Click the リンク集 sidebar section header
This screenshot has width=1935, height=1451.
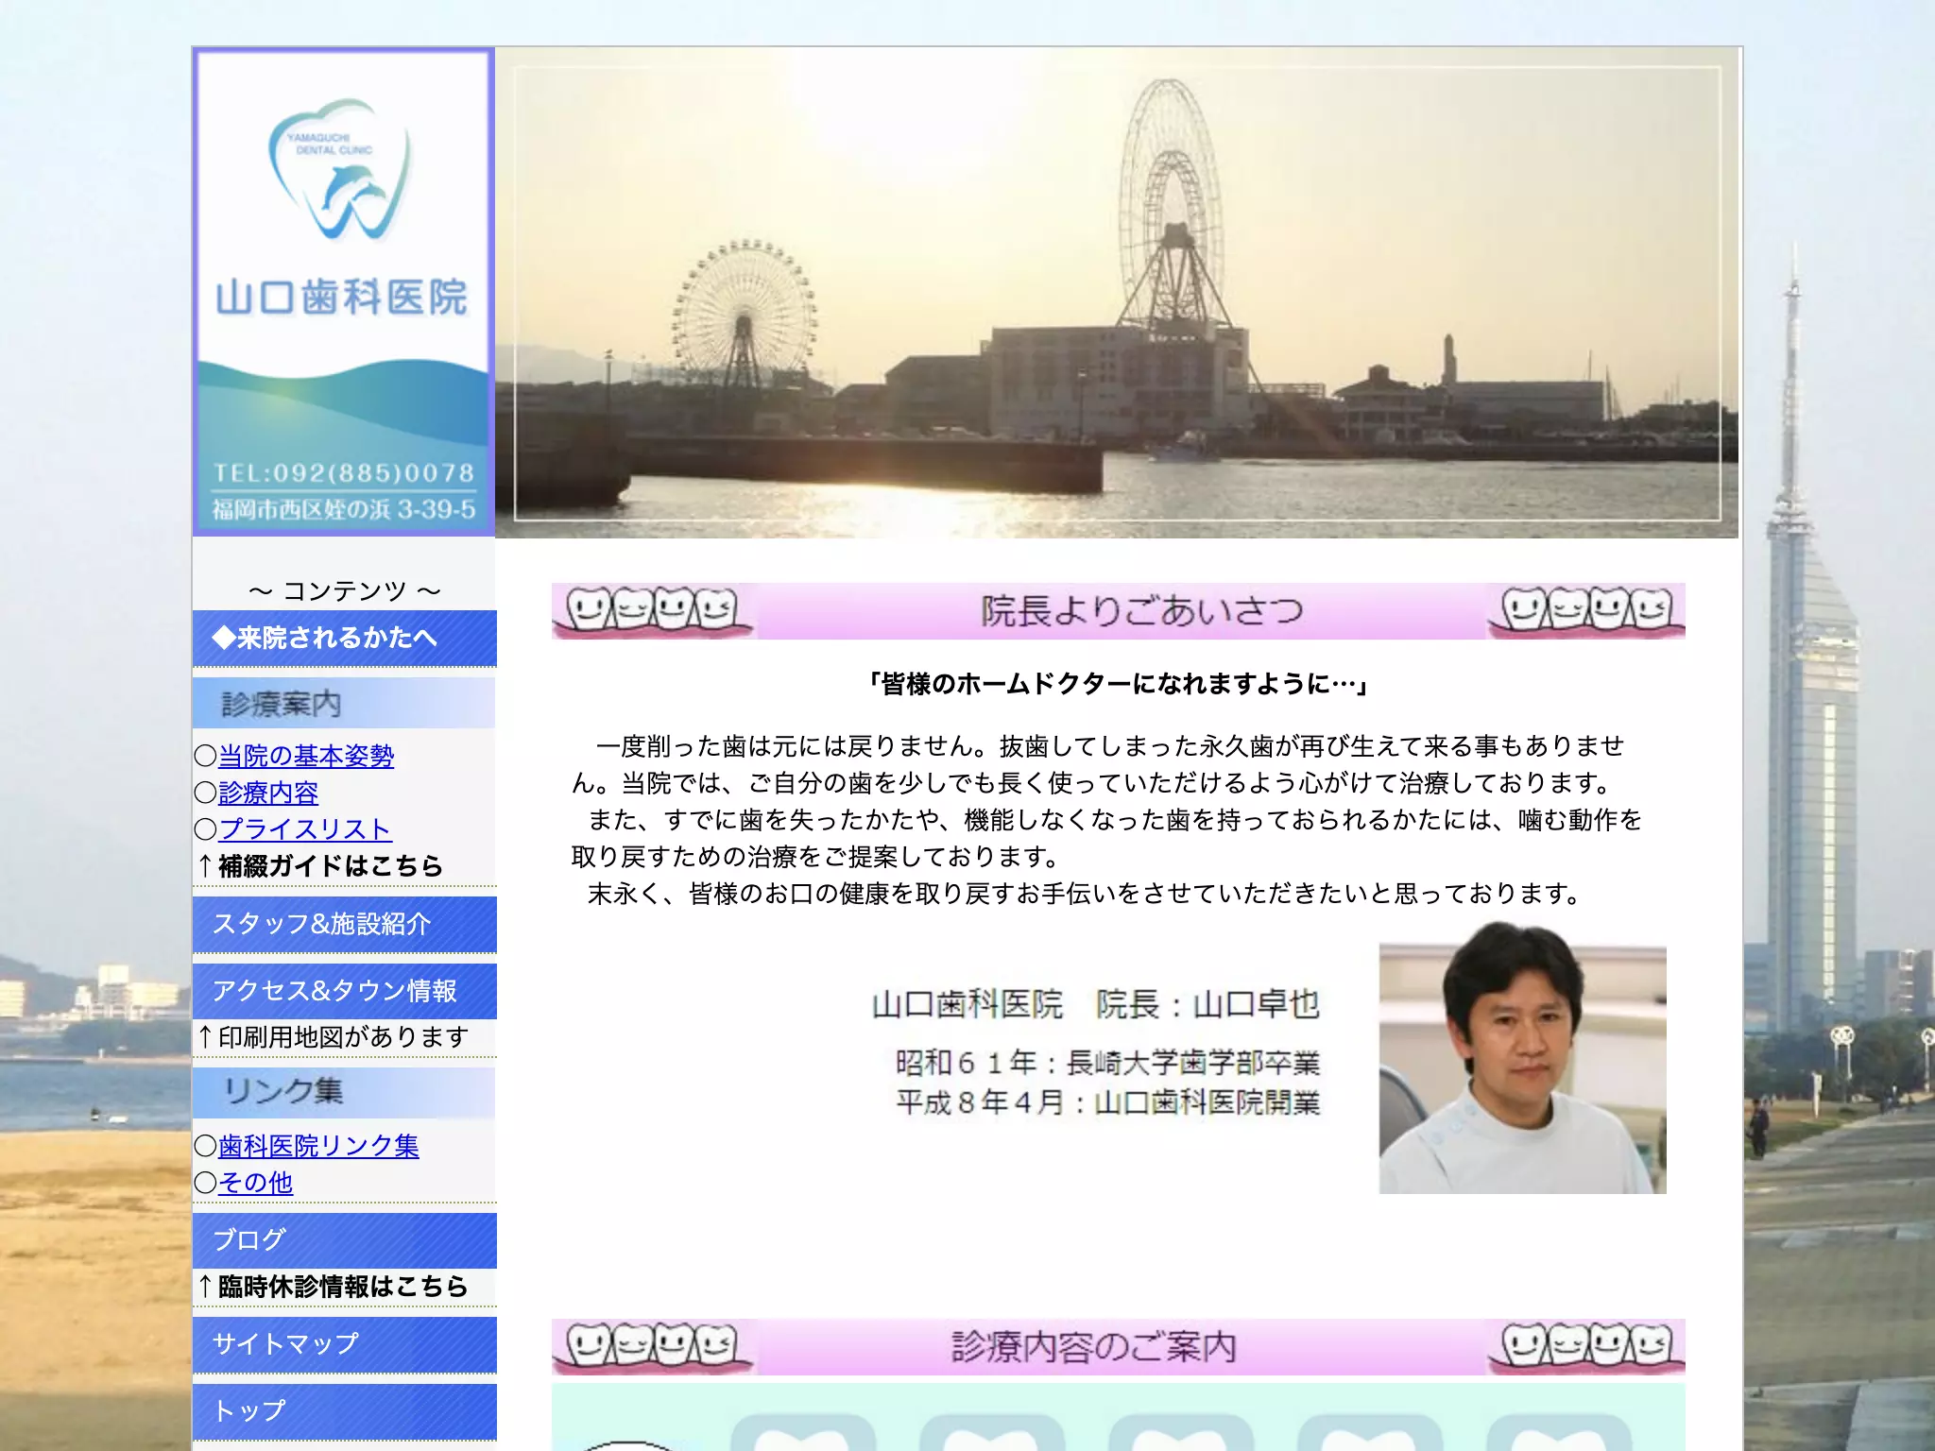[344, 1092]
